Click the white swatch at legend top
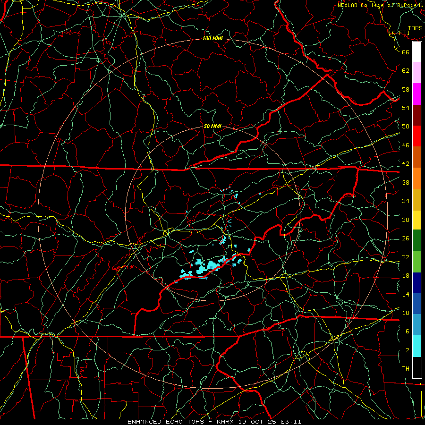This screenshot has height=425, width=425. click(x=417, y=52)
